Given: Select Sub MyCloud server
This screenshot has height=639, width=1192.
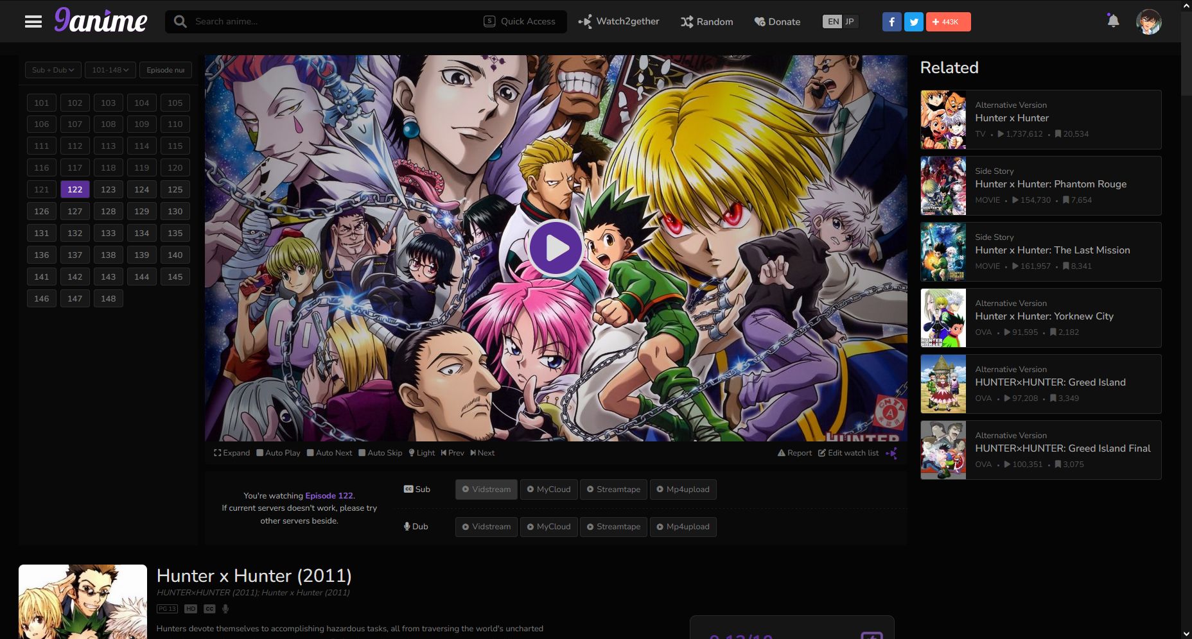Looking at the screenshot, I should [549, 490].
